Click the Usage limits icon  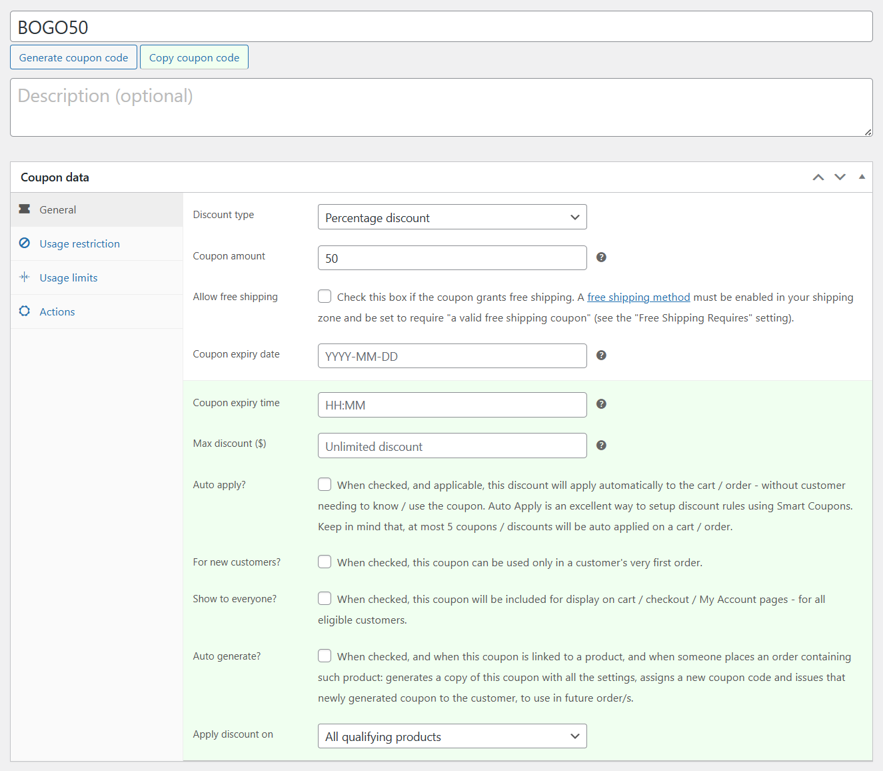(x=25, y=277)
